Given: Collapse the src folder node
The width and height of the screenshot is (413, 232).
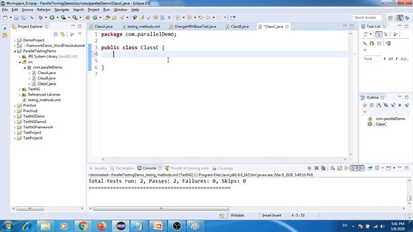Looking at the screenshot, I should [x=20, y=62].
